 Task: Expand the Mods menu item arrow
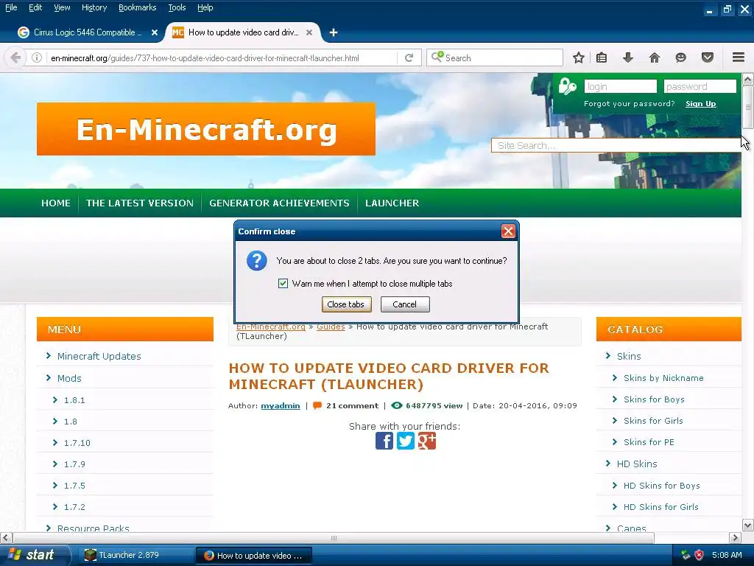point(48,378)
